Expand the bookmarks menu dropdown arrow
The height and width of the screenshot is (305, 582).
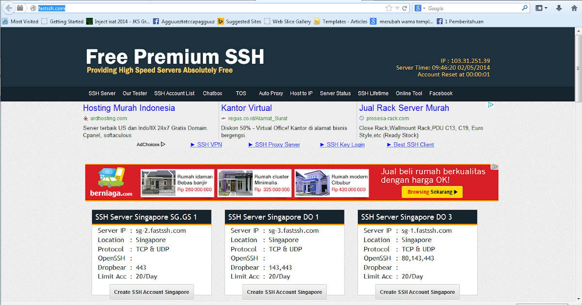point(546,8)
